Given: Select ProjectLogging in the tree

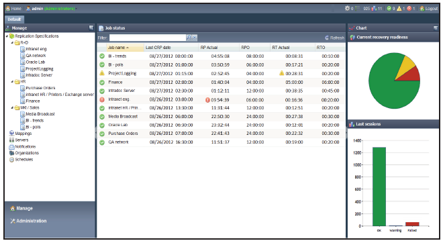Looking at the screenshot, I should click(40, 68).
